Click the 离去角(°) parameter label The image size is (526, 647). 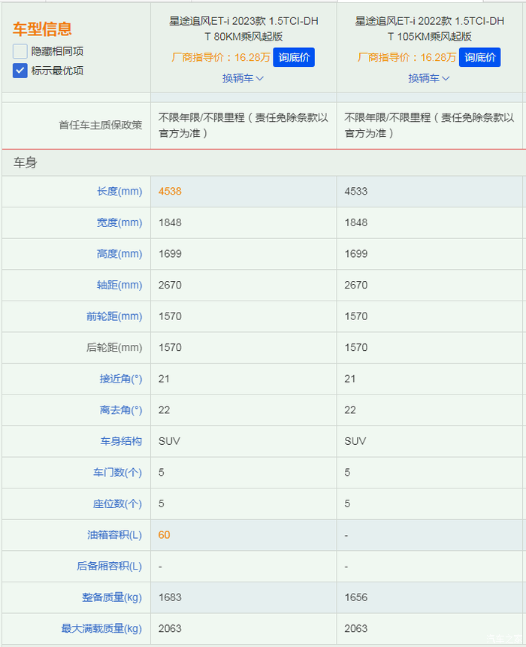pyautogui.click(x=120, y=410)
